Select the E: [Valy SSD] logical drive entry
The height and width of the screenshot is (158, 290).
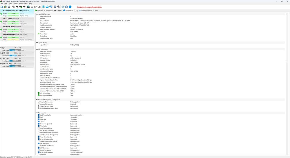[17, 60]
